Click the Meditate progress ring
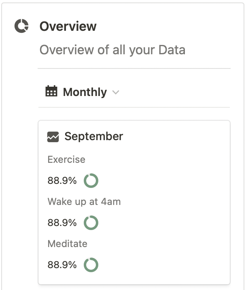This screenshot has height=290, width=246. (91, 265)
